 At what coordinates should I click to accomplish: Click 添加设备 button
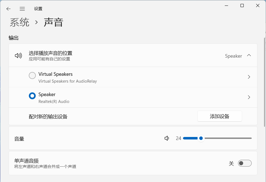220,116
